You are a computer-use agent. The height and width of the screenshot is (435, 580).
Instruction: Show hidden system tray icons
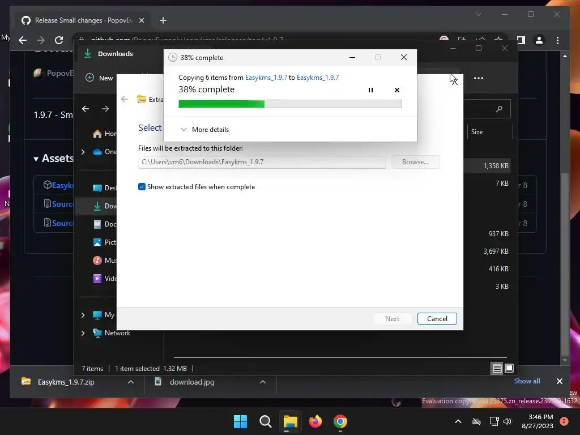click(x=458, y=421)
